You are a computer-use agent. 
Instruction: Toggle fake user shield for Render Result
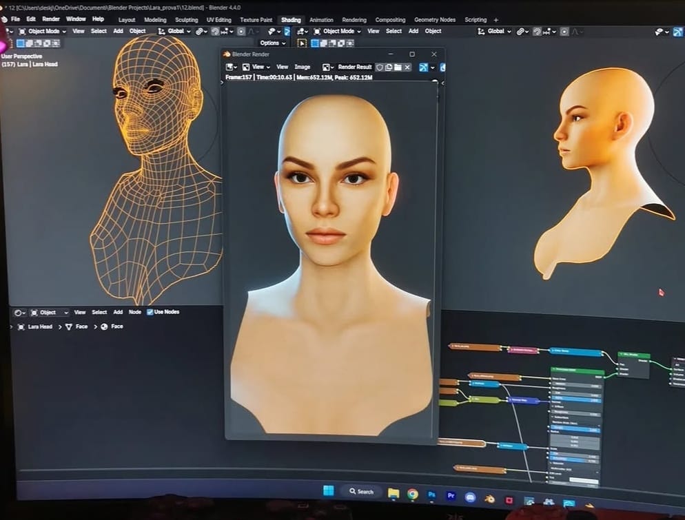coord(379,67)
